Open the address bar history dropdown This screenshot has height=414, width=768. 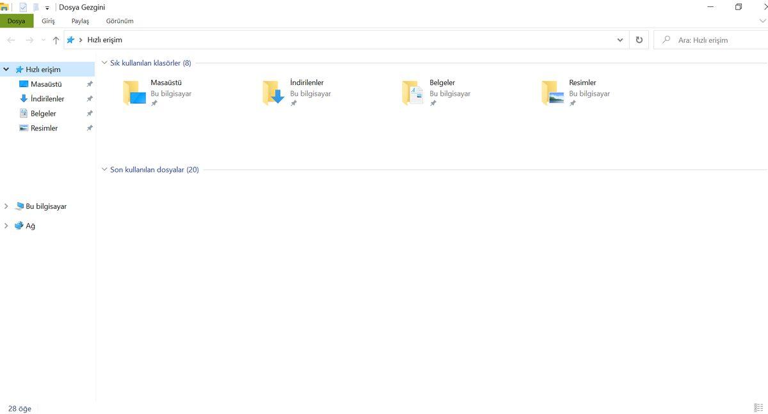(x=620, y=40)
